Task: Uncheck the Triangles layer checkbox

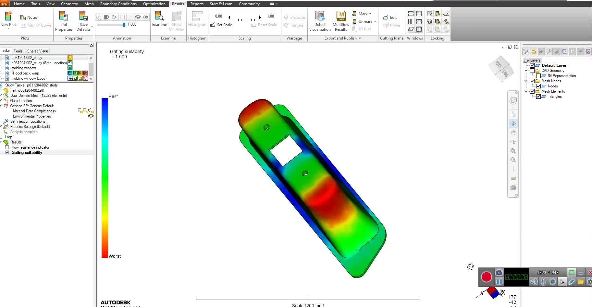Action: [538, 97]
